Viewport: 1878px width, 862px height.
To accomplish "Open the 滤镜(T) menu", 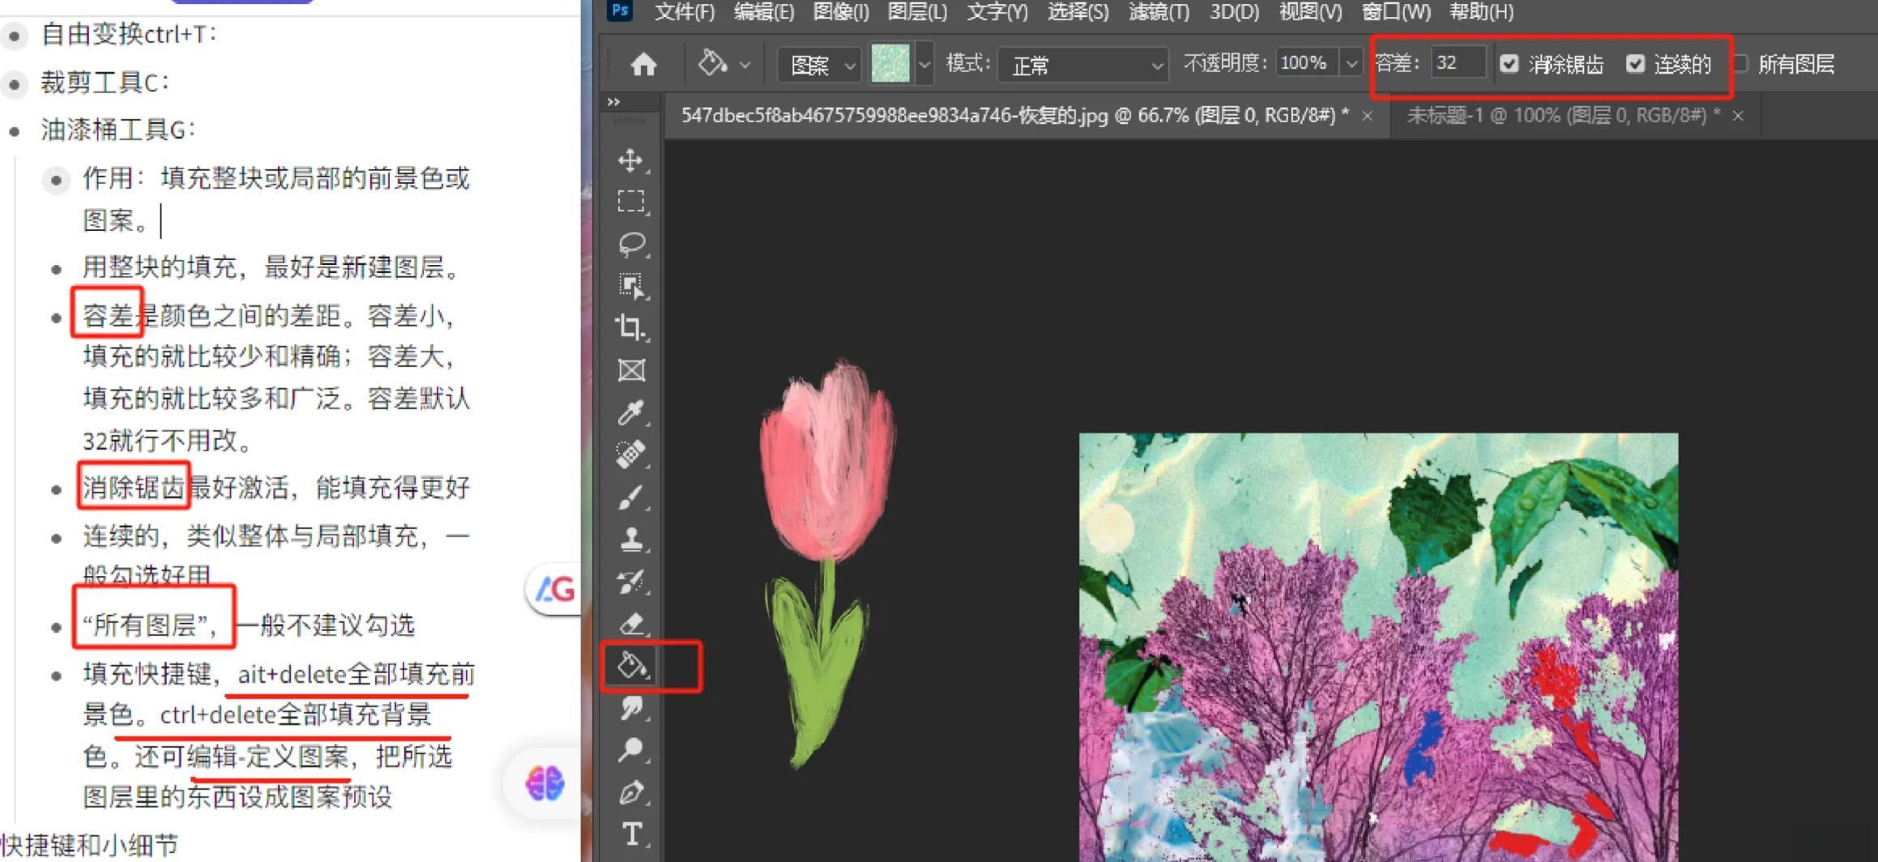I will point(1159,12).
